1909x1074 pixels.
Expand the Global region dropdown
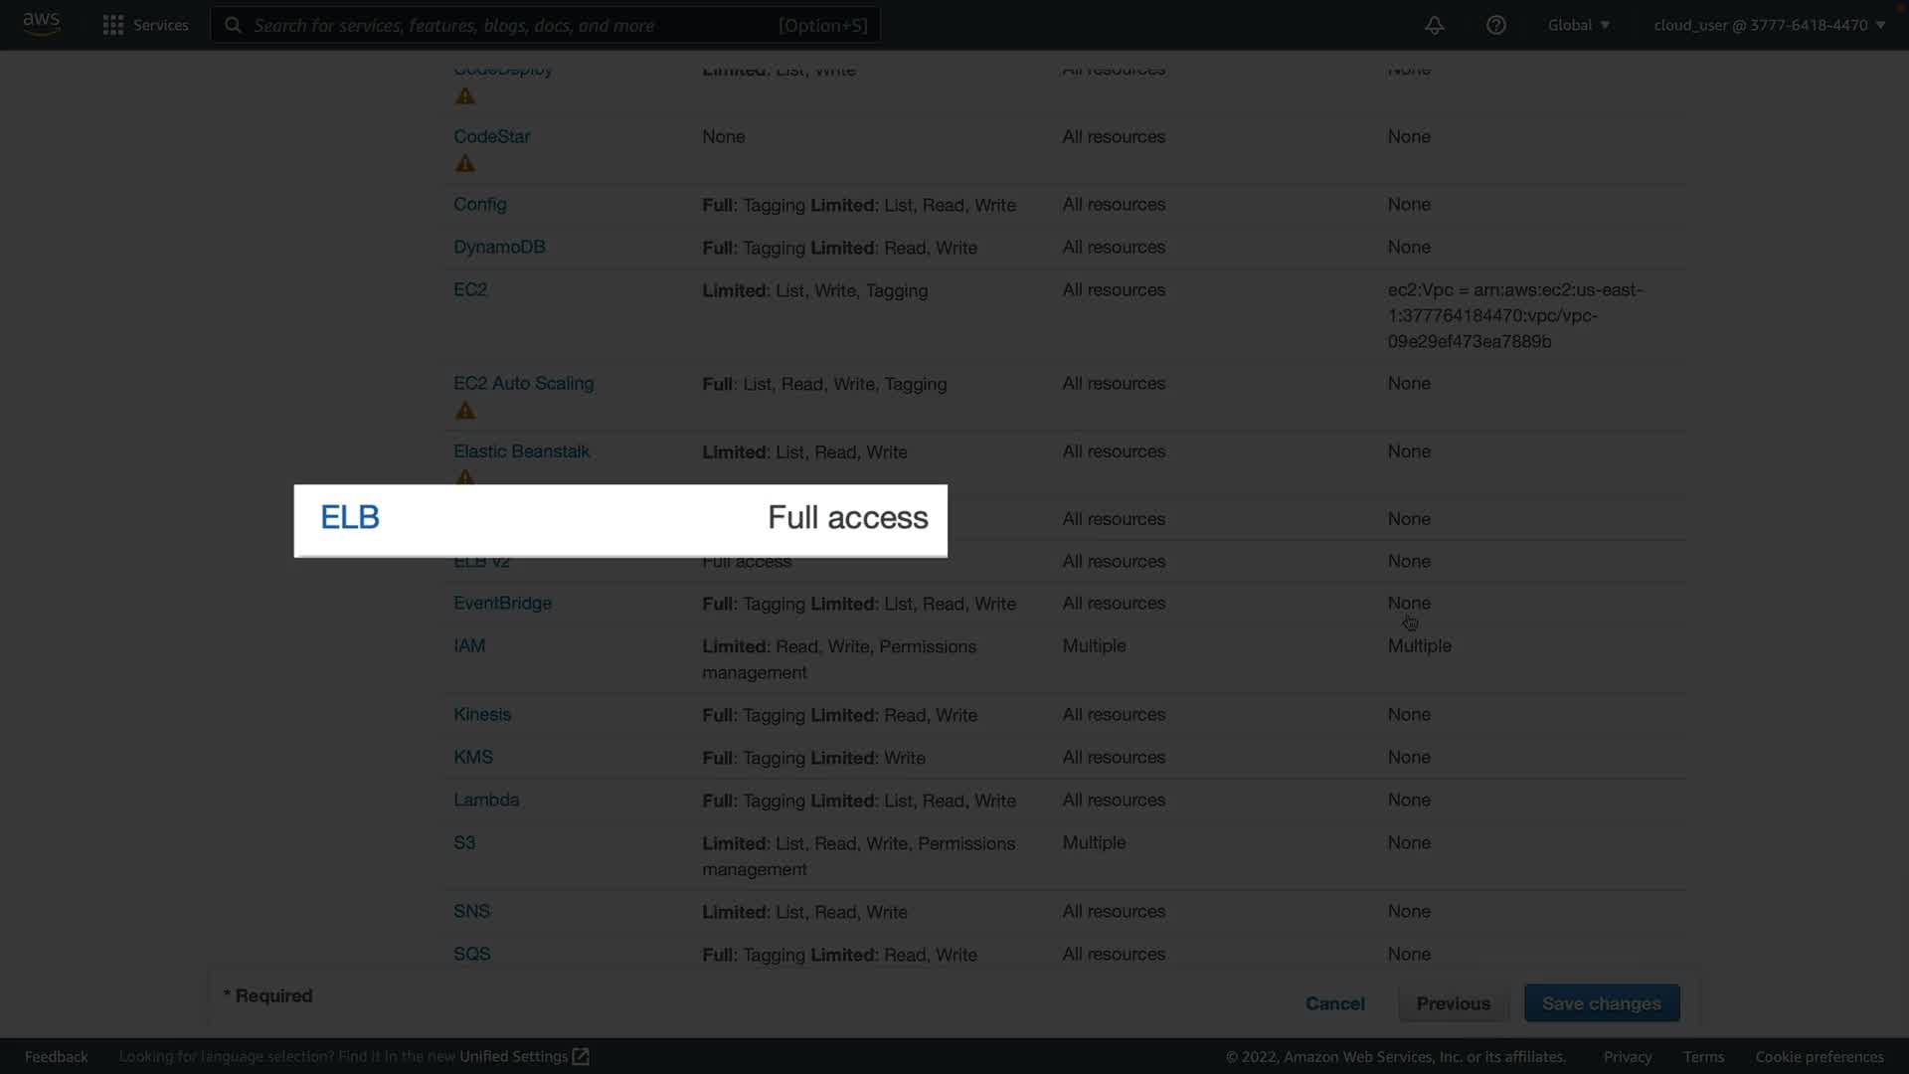pos(1578,25)
